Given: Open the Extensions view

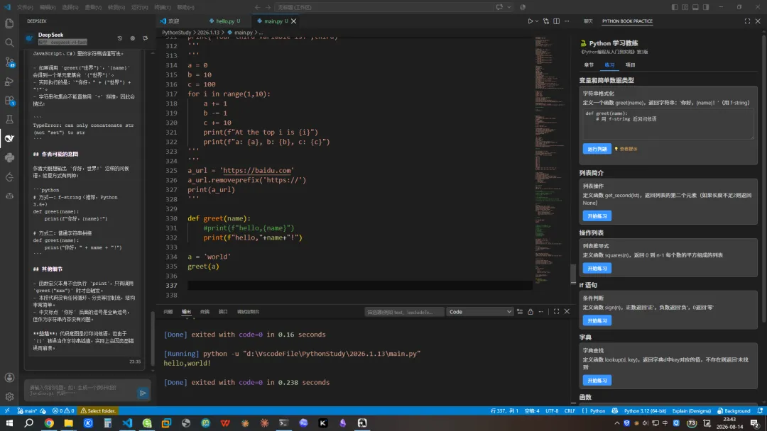Looking at the screenshot, I should click(x=9, y=101).
